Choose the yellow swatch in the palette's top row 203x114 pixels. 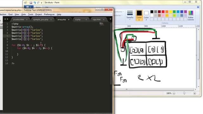[171, 12]
